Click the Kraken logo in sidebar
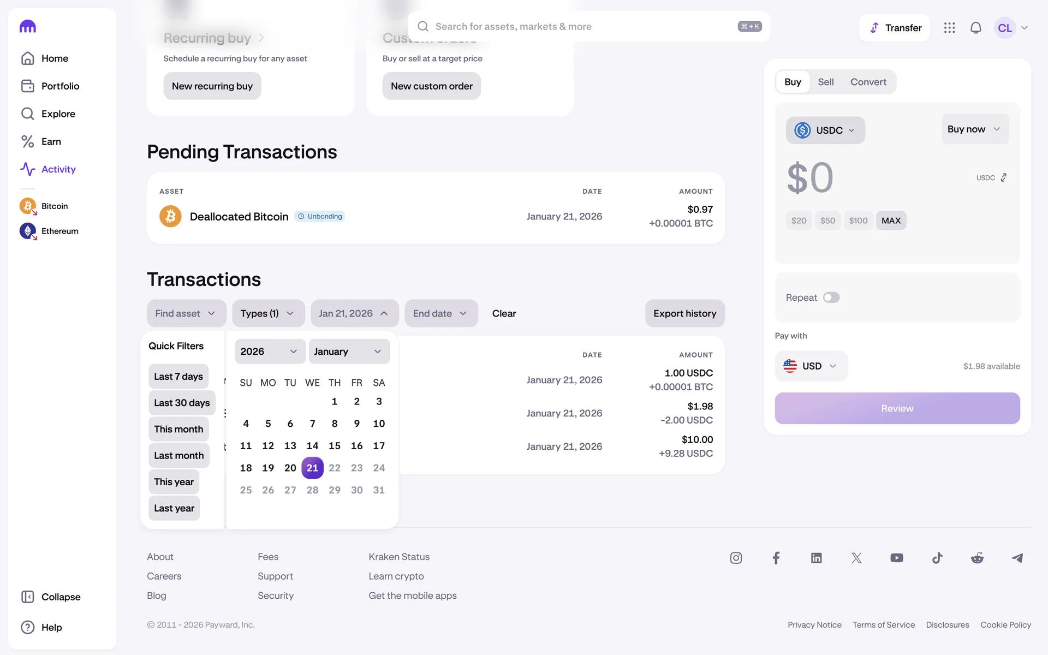The image size is (1048, 655). click(28, 27)
